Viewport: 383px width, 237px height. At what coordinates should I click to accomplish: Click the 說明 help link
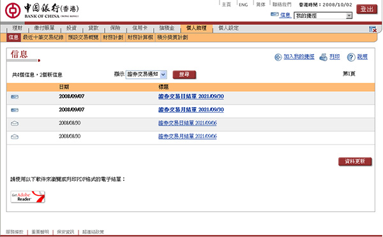(x=362, y=57)
